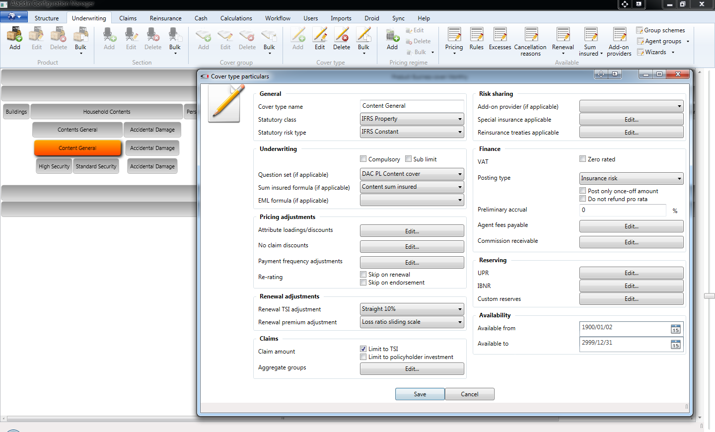715x432 pixels.
Task: Open the Reinsurance tab
Action: 165,18
